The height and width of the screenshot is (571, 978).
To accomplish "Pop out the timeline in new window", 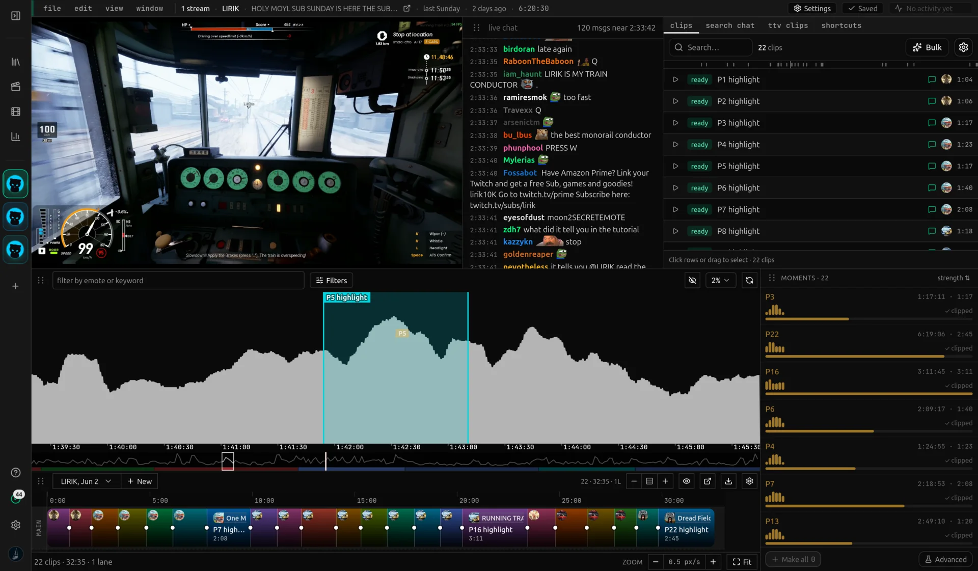I will tap(708, 481).
